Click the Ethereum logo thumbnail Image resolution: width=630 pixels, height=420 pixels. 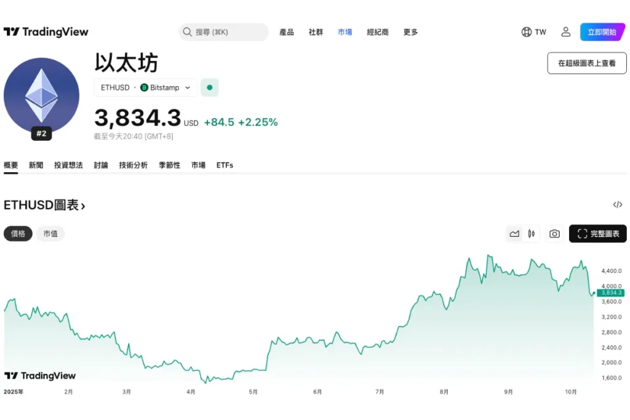pyautogui.click(x=41, y=95)
